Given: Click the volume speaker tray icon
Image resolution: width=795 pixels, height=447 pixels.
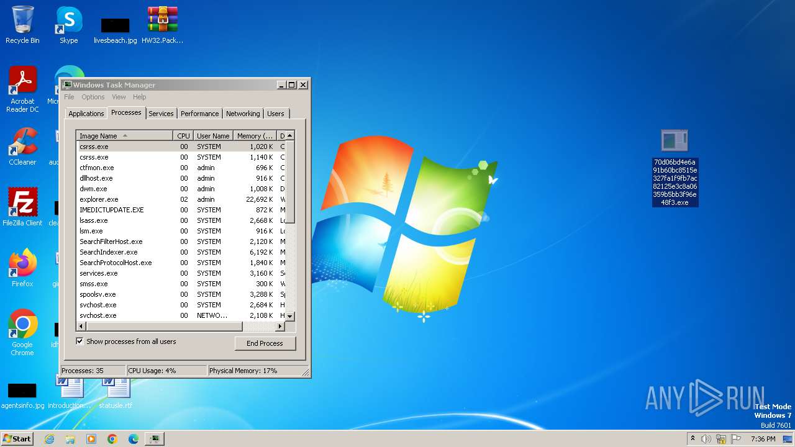Looking at the screenshot, I should point(706,439).
